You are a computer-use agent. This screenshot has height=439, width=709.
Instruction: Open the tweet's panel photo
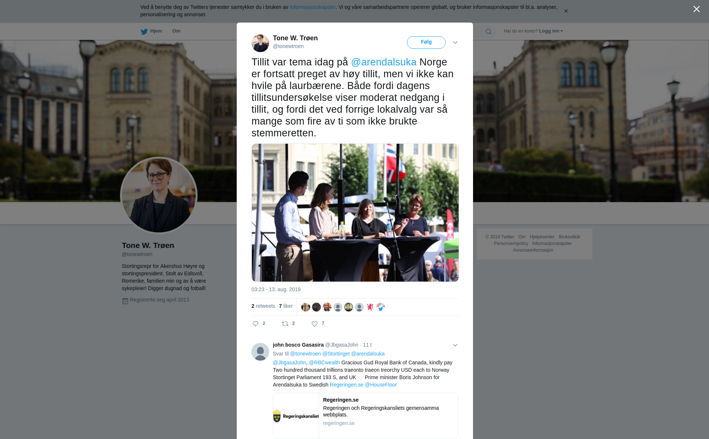[x=355, y=212]
